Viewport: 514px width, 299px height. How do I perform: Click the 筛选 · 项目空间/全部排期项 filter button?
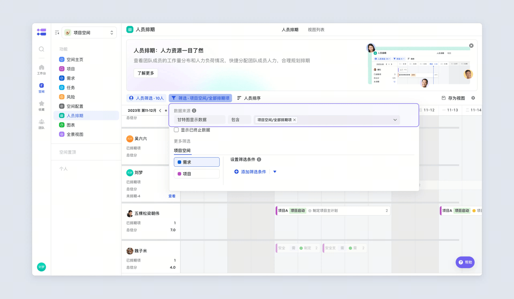click(200, 98)
